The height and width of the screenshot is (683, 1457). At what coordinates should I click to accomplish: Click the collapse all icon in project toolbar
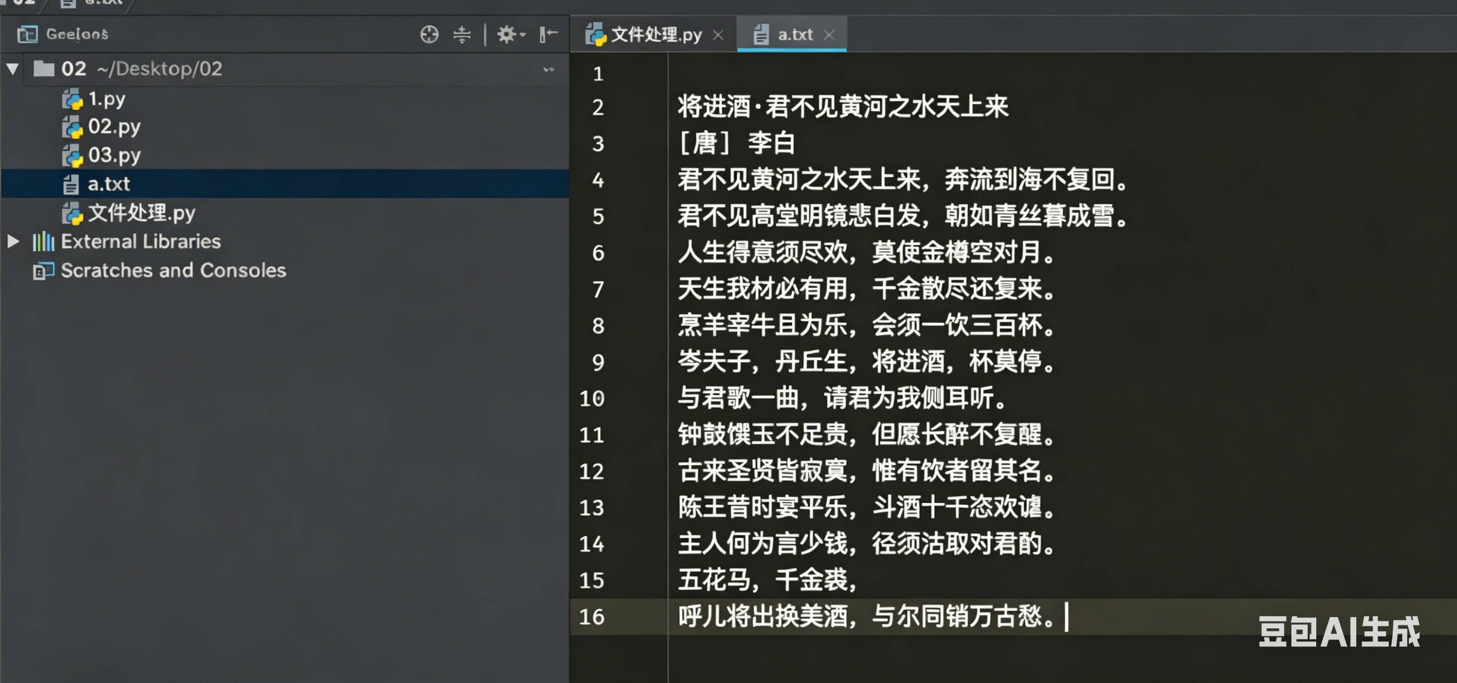(x=461, y=35)
